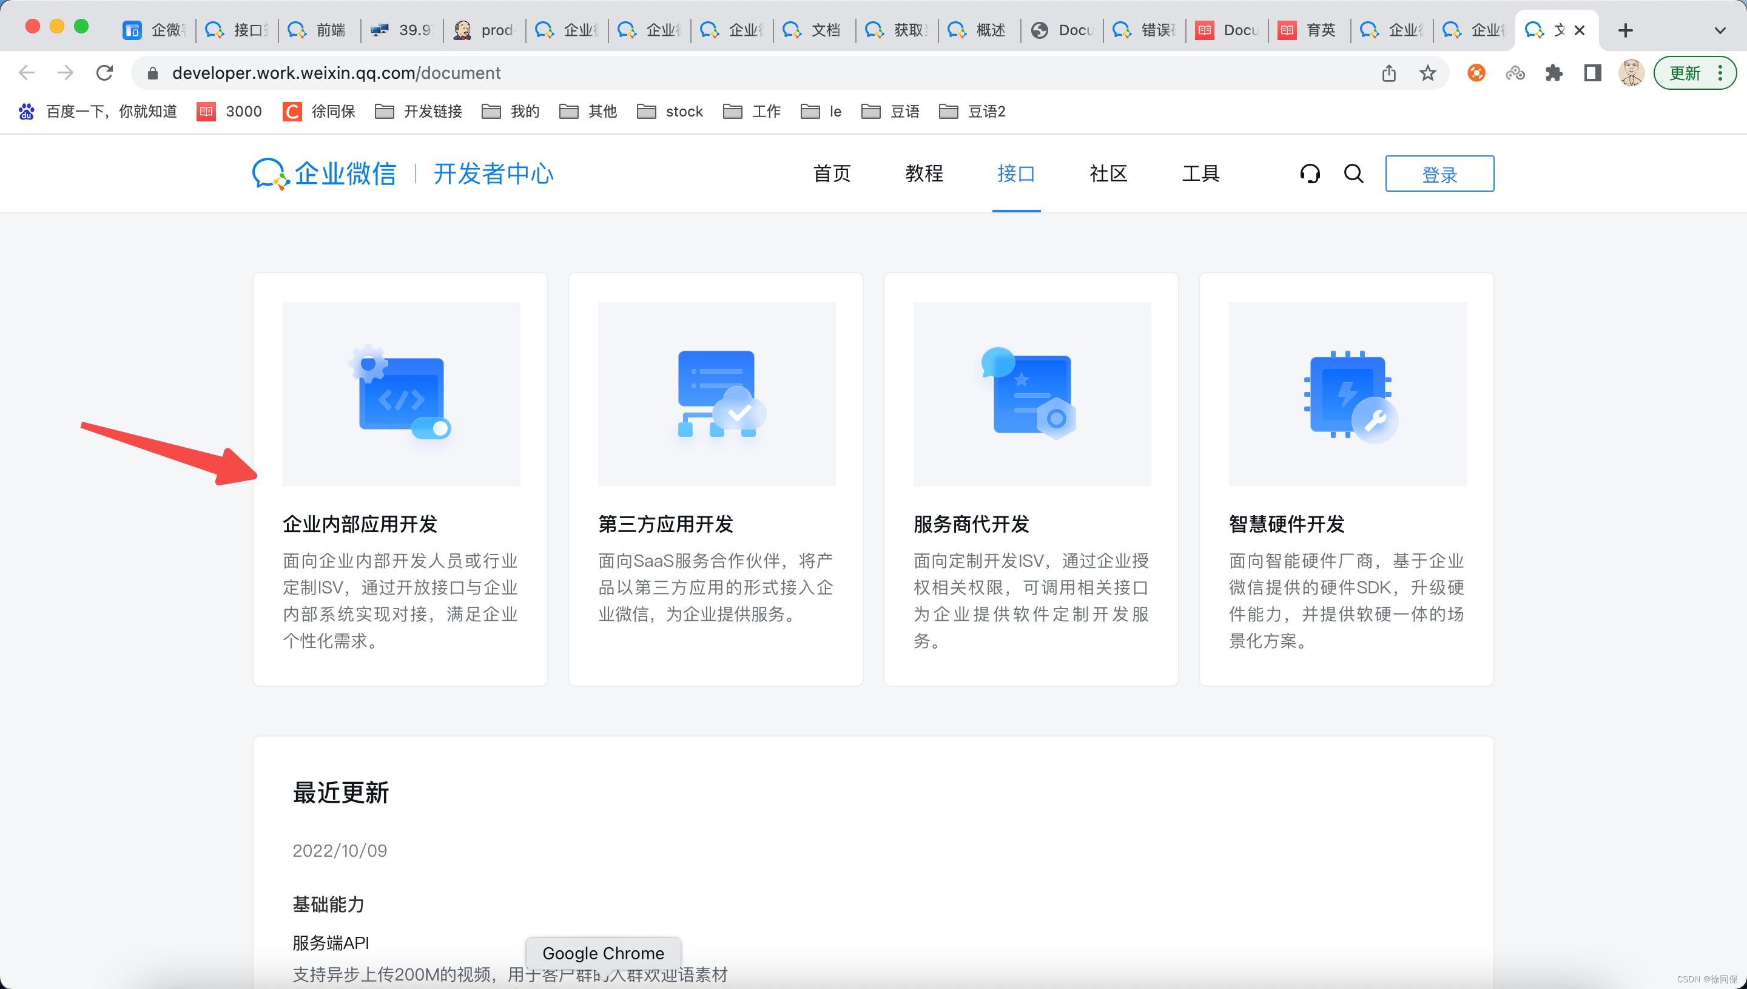Switch to the 概述 tab
Viewport: 1747px width, 989px height.
click(x=980, y=30)
